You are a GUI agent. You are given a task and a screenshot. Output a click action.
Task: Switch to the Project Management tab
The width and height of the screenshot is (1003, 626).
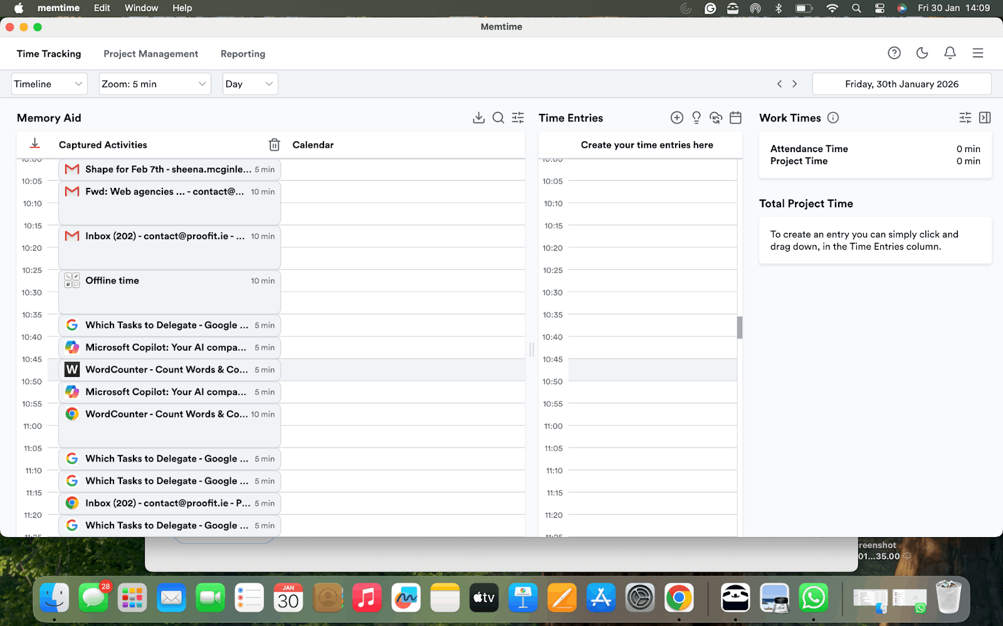click(150, 54)
